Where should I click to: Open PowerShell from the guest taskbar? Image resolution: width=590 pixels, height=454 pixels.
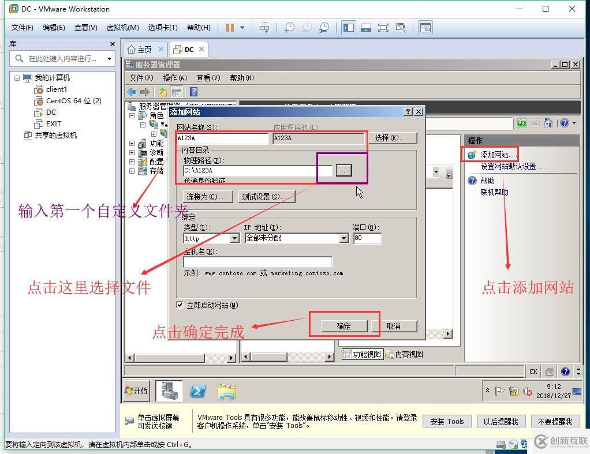198,391
